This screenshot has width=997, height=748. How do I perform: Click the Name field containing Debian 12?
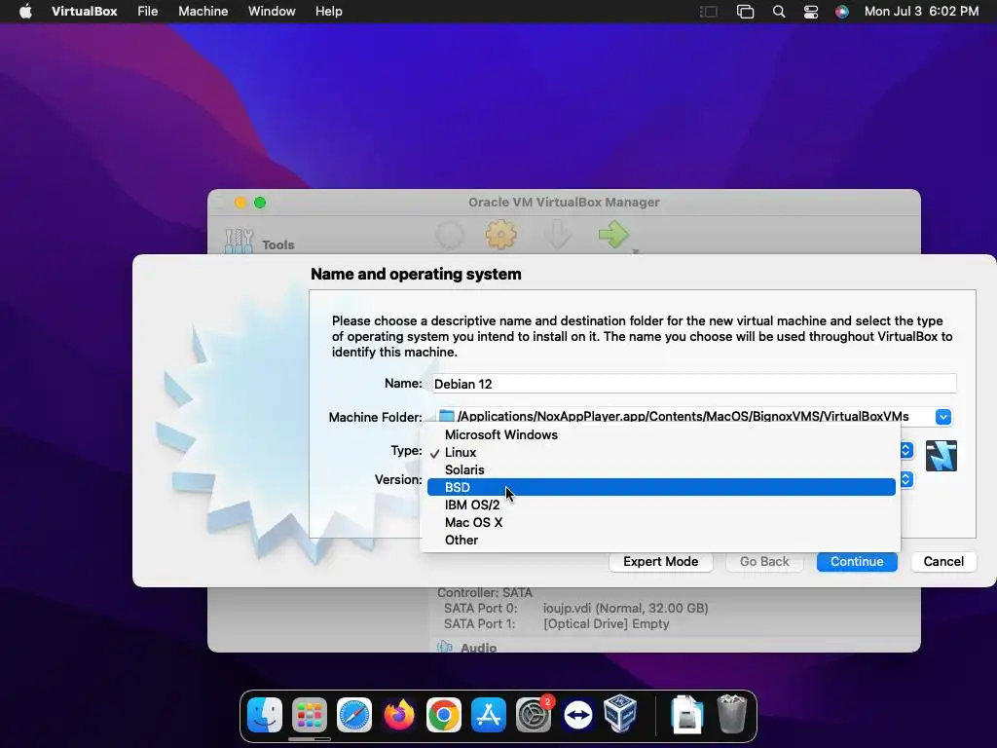[x=694, y=384]
